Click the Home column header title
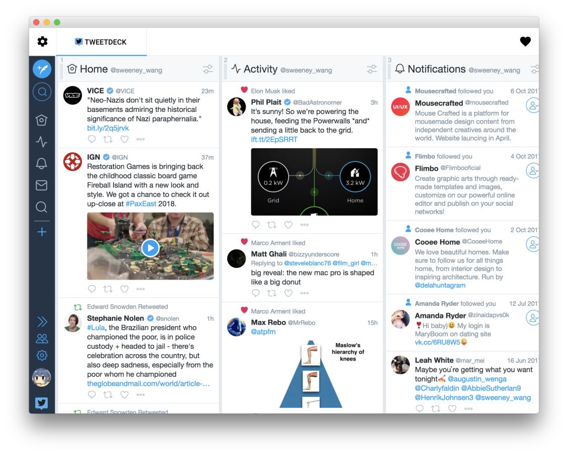Screen dimensions: 568x455 point(94,69)
